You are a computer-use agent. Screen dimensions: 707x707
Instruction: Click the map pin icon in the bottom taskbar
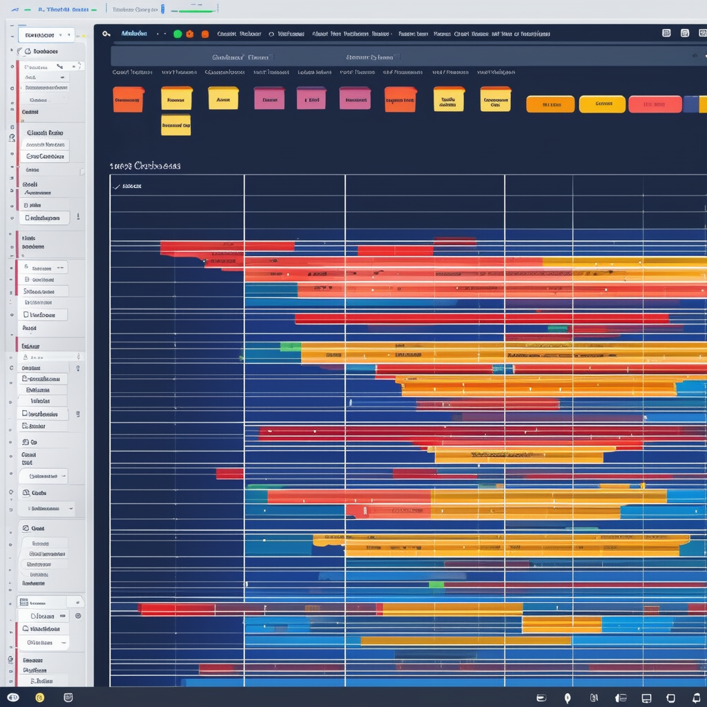click(568, 698)
